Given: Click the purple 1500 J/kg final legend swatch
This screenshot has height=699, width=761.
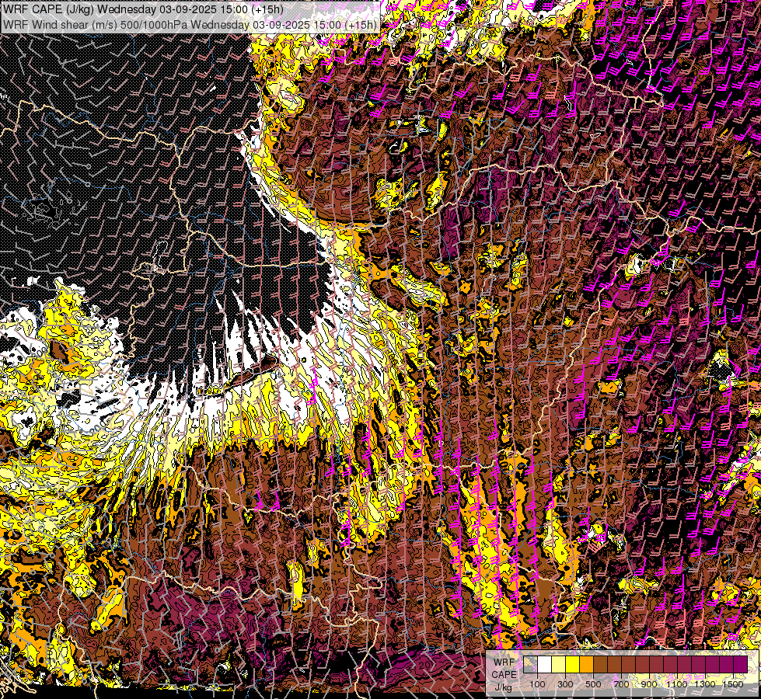Looking at the screenshot, I should tap(741, 664).
